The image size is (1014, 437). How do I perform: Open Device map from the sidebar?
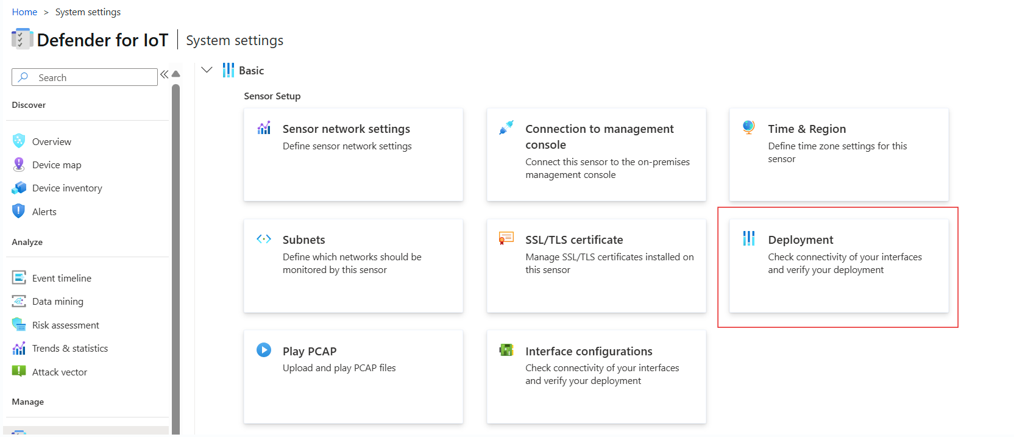tap(57, 165)
